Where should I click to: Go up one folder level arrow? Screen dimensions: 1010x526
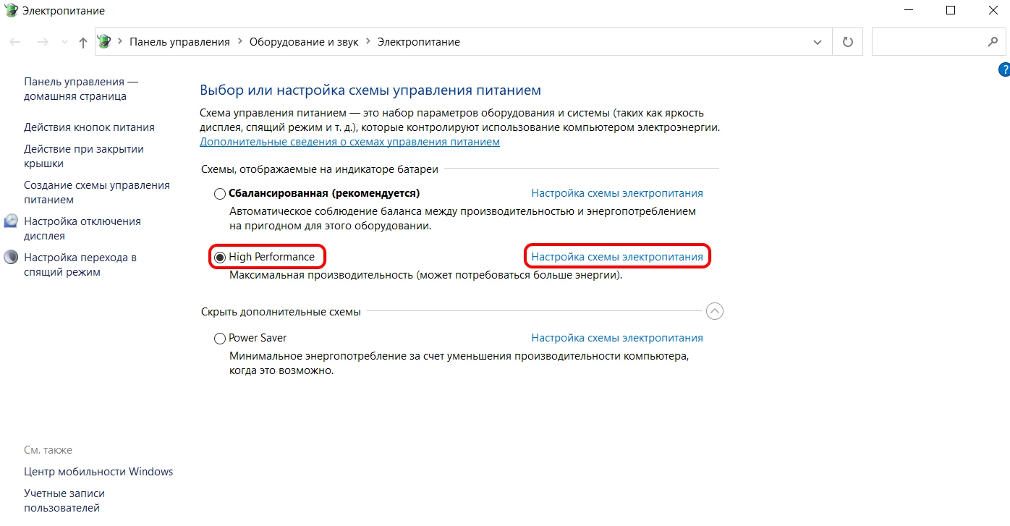click(82, 43)
